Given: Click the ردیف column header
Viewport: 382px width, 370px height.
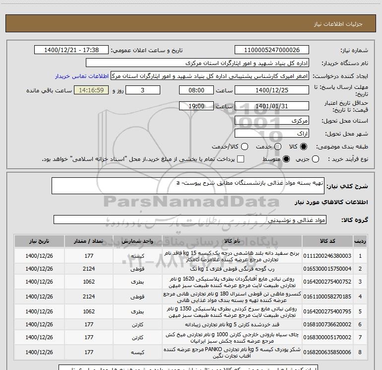Looking at the screenshot, I should 360,241.
